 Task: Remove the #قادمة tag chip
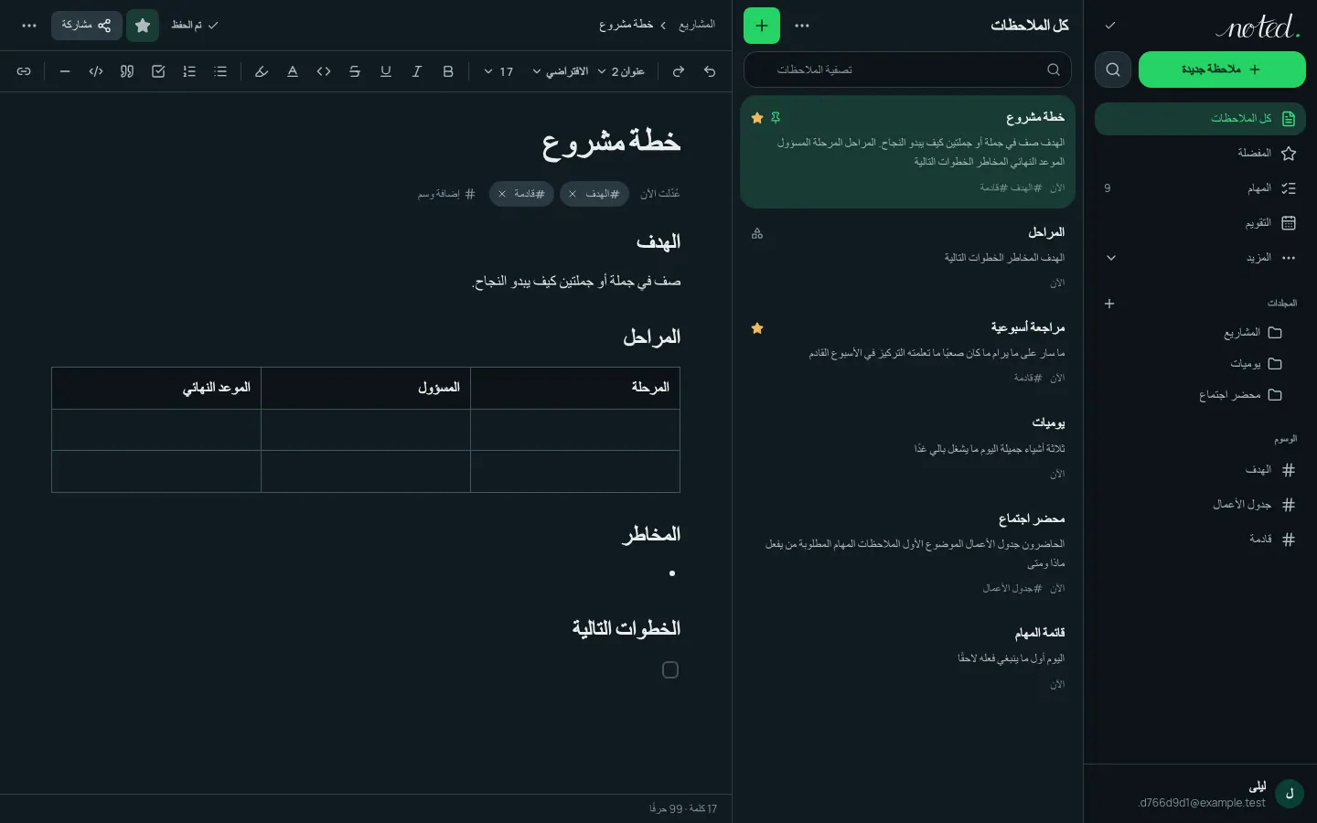(502, 194)
